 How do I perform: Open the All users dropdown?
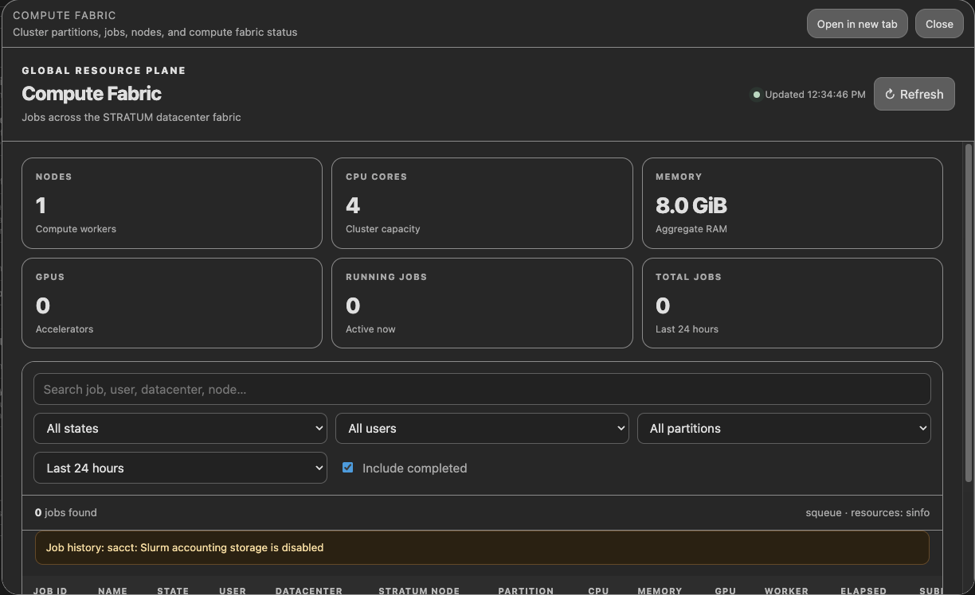[482, 428]
